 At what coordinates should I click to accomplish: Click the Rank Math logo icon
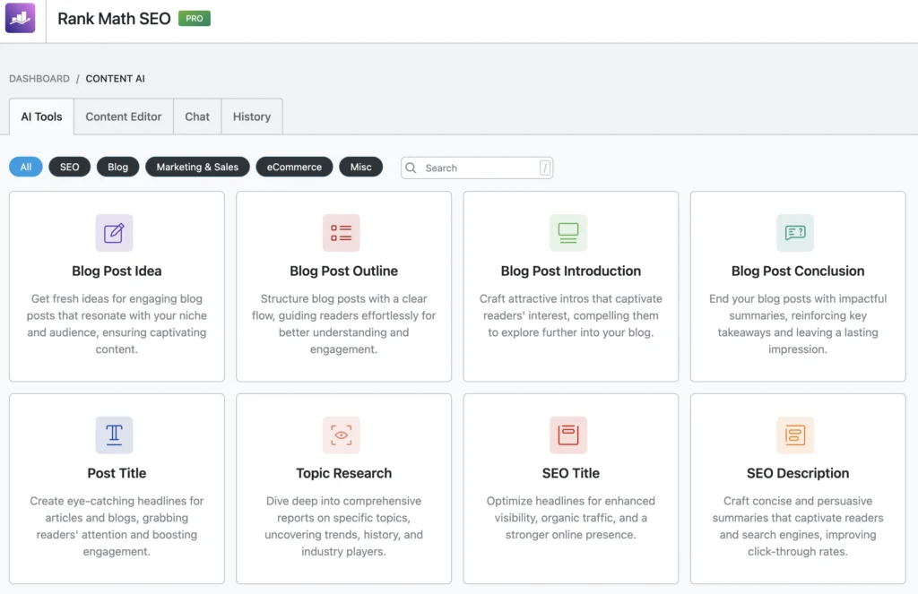tap(21, 18)
